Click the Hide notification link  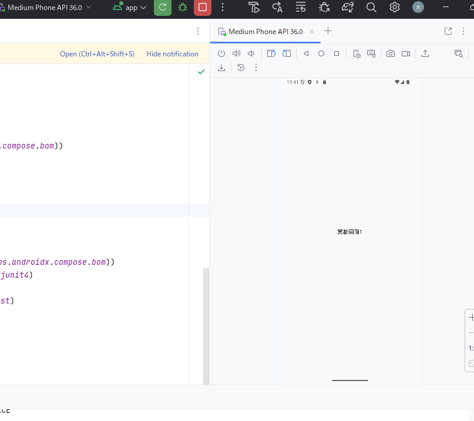click(x=172, y=54)
